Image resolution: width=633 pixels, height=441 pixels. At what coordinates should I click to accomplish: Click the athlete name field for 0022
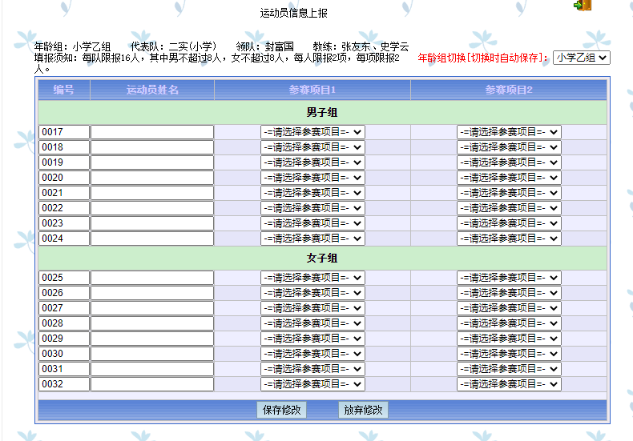(x=152, y=208)
